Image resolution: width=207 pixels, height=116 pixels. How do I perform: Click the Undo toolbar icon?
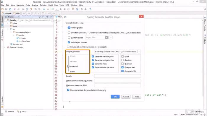click(15, 9)
